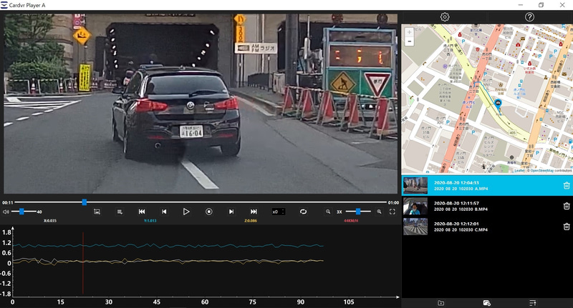Image resolution: width=573 pixels, height=308 pixels.
Task: Click the Cardvr Player app logo icon
Action: pos(4,5)
